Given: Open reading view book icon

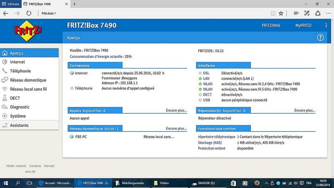Looking at the screenshot, I should point(273,13).
